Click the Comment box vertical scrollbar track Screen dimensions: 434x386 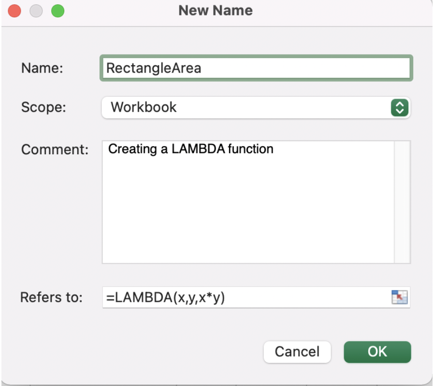(x=402, y=202)
